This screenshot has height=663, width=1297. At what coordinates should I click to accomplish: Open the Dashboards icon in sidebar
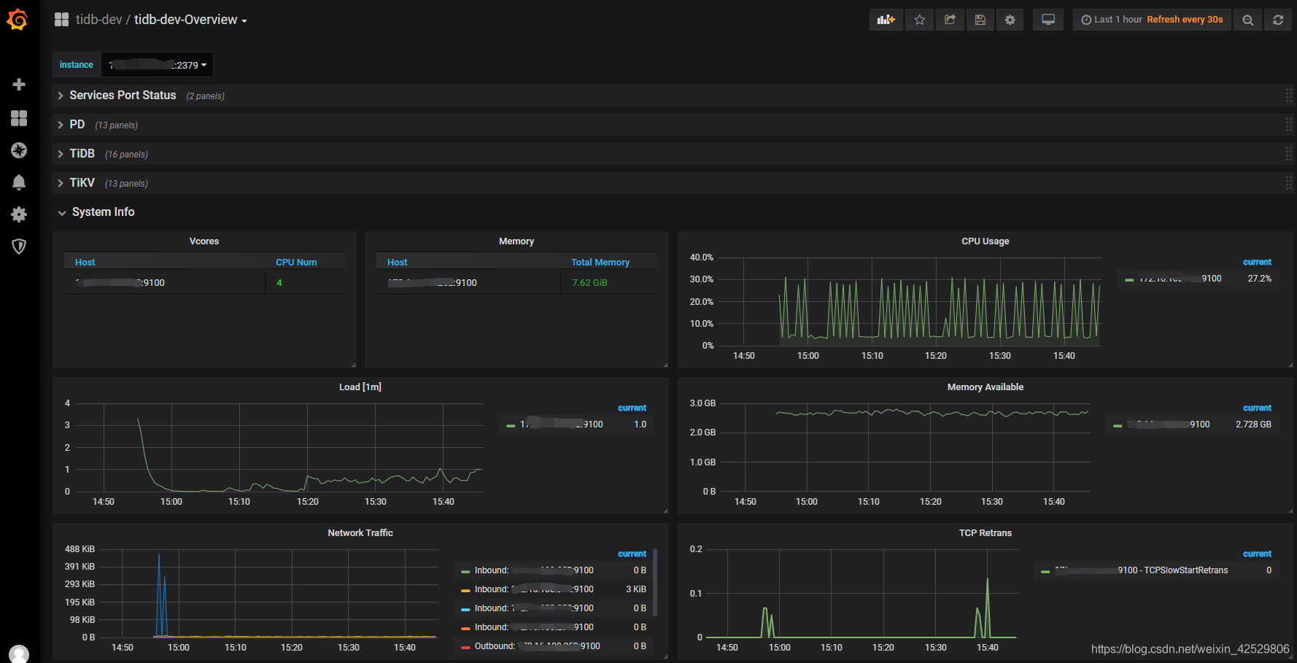pos(19,118)
